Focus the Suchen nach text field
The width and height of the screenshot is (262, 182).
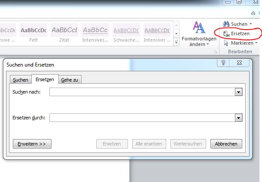tap(142, 92)
